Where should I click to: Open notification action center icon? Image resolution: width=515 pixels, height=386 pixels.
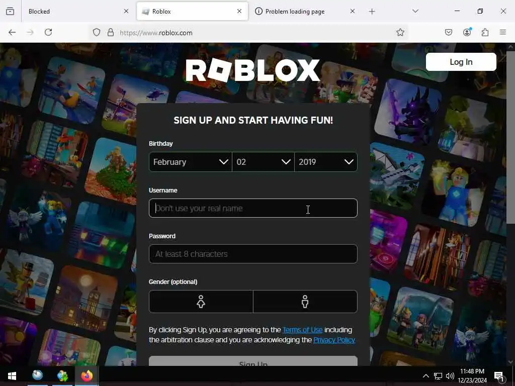499,376
